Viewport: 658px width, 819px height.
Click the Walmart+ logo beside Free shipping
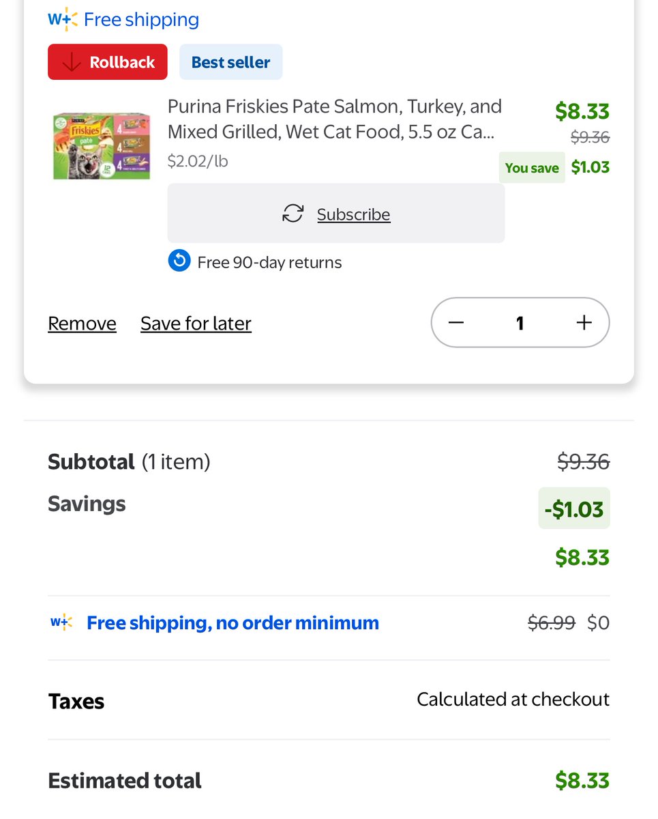(63, 20)
